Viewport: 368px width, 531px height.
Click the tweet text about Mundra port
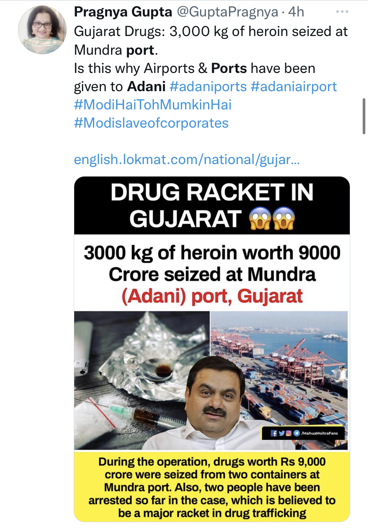pos(211,40)
